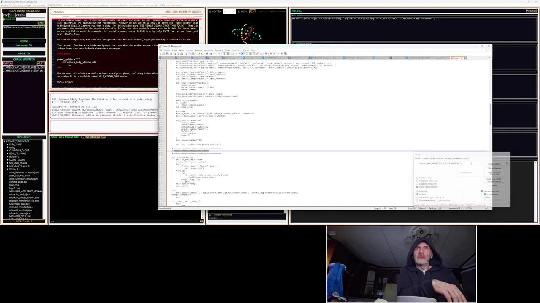This screenshot has height=303, width=540.
Task: Expand the REPORTS folder node
Action: 8,157
